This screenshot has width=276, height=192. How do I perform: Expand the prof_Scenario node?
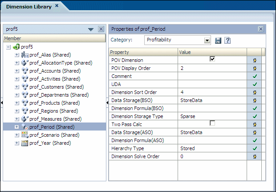pyautogui.click(x=17, y=135)
